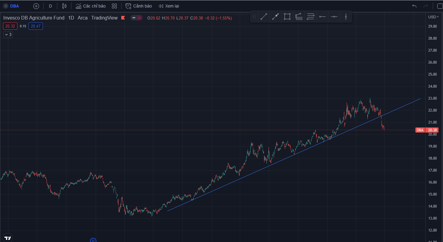Click the 29.00 price scale label

point(432,26)
